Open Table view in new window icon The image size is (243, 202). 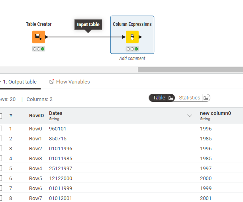[x=171, y=98]
